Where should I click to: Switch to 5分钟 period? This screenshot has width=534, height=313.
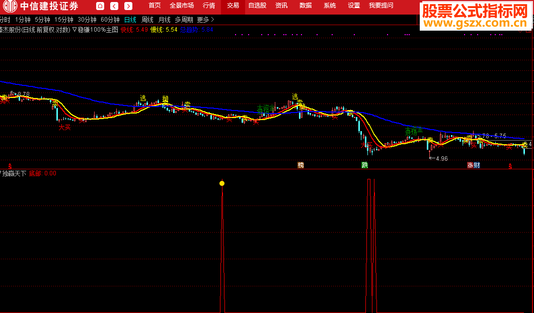coord(42,20)
